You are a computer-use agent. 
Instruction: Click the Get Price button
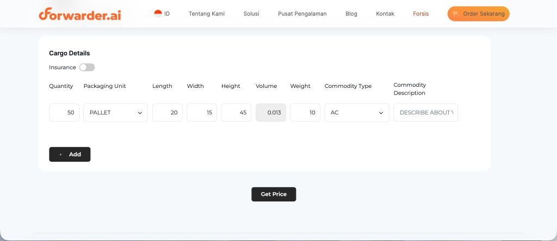pos(274,194)
